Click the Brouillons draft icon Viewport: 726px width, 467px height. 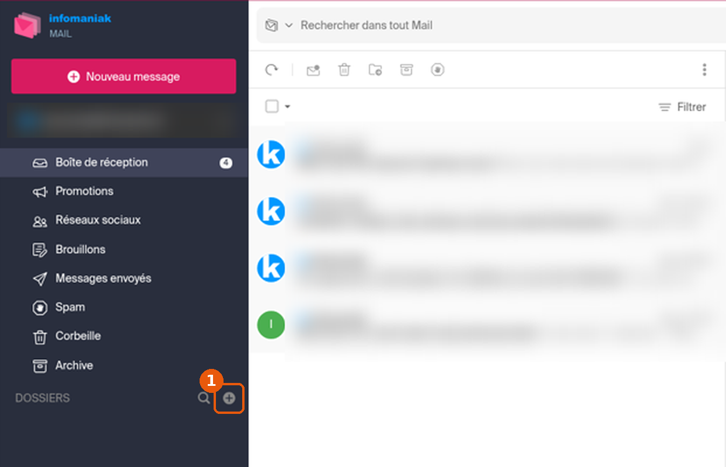coord(40,250)
